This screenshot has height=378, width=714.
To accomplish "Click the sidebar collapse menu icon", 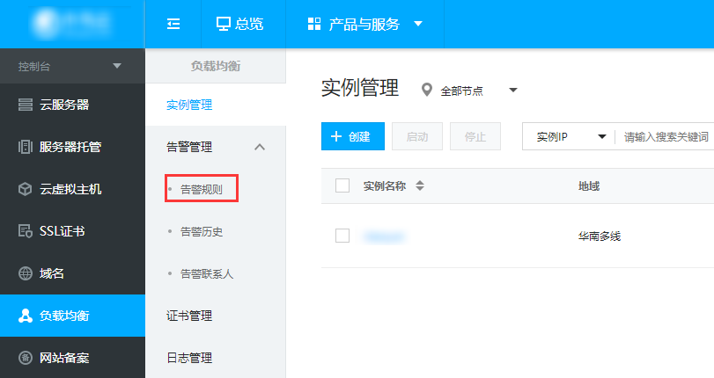I will [x=173, y=24].
